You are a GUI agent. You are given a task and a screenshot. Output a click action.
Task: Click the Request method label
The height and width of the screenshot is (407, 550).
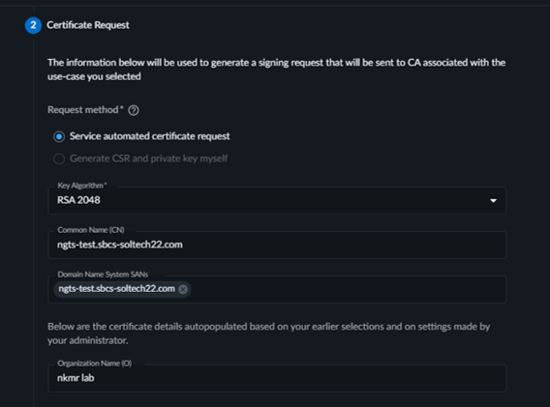pos(85,110)
